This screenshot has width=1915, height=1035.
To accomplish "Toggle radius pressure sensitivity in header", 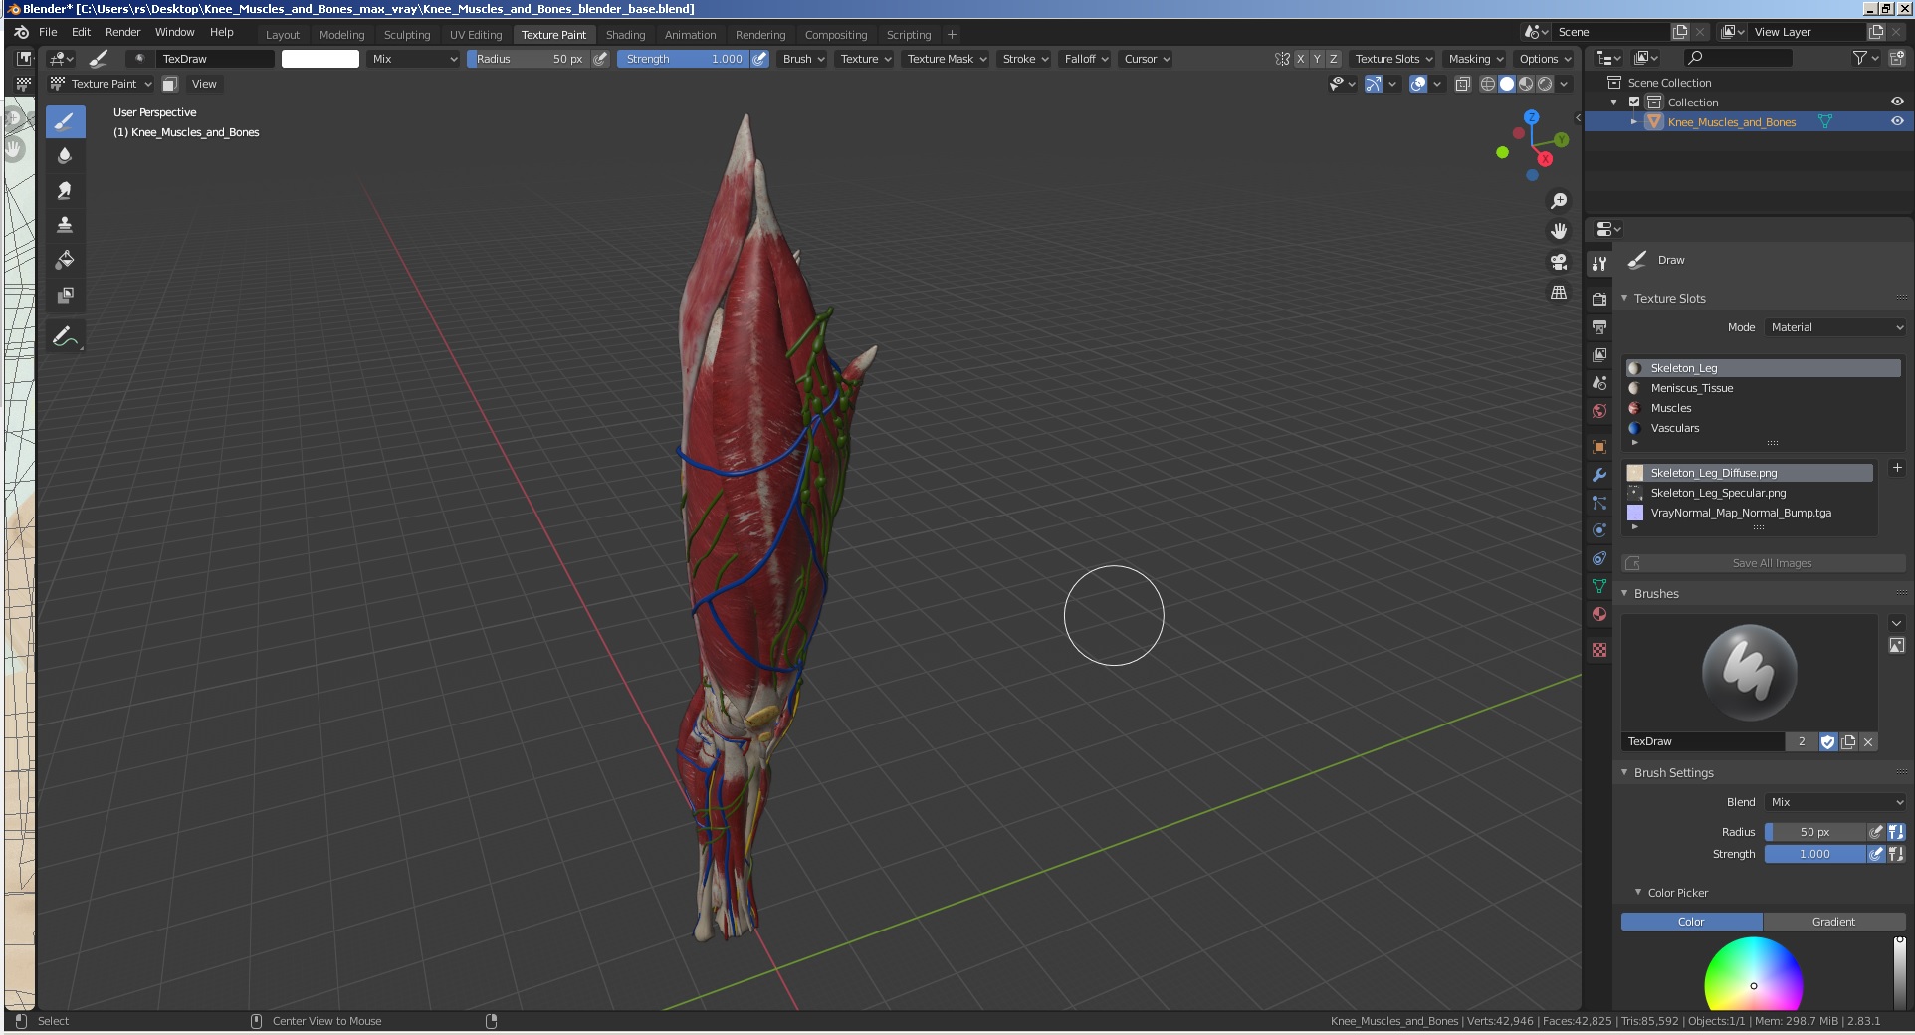I will [x=601, y=59].
